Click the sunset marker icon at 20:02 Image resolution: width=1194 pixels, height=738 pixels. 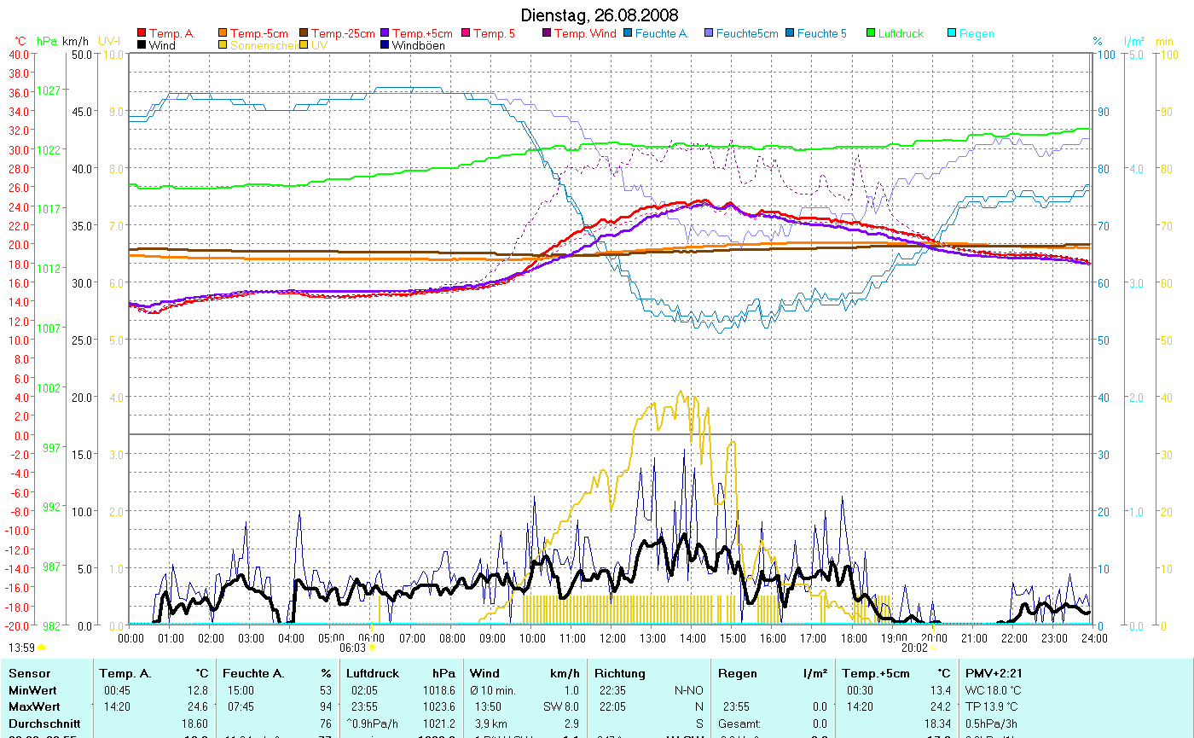(x=933, y=648)
